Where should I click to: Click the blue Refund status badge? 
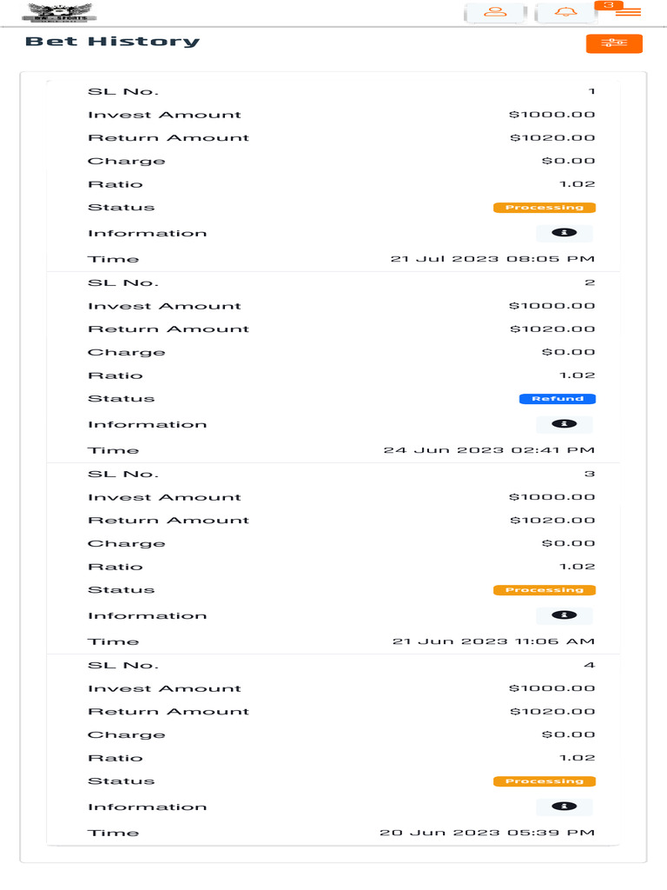pyautogui.click(x=558, y=399)
